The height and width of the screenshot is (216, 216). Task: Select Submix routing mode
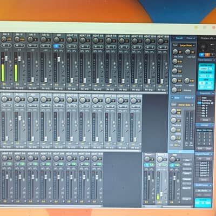coord(204,69)
